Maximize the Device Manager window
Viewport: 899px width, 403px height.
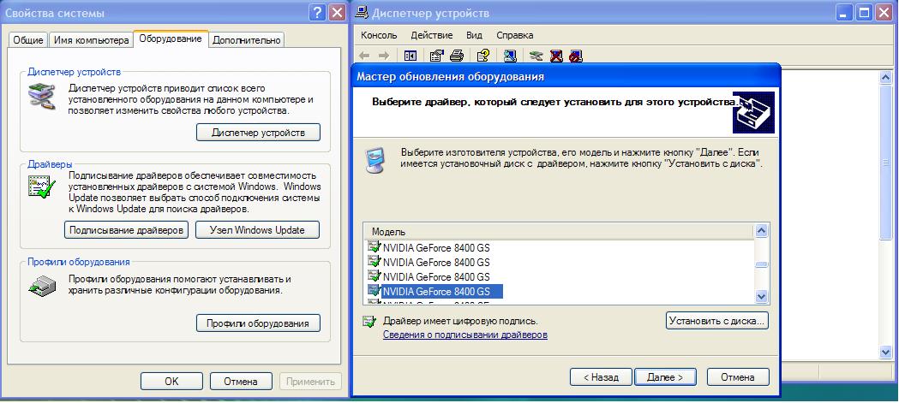point(865,13)
